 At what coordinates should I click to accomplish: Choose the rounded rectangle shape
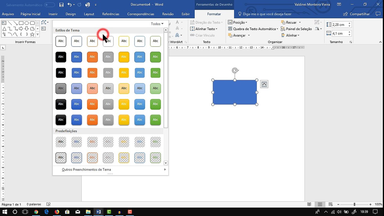pyautogui.click(x=32, y=23)
